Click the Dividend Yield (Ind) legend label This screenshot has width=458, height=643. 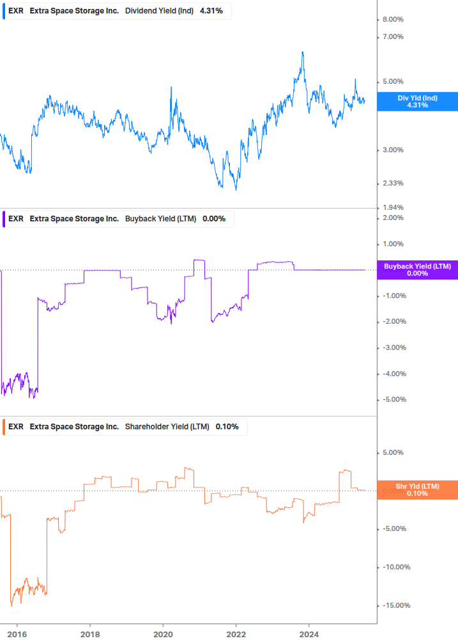click(x=159, y=11)
